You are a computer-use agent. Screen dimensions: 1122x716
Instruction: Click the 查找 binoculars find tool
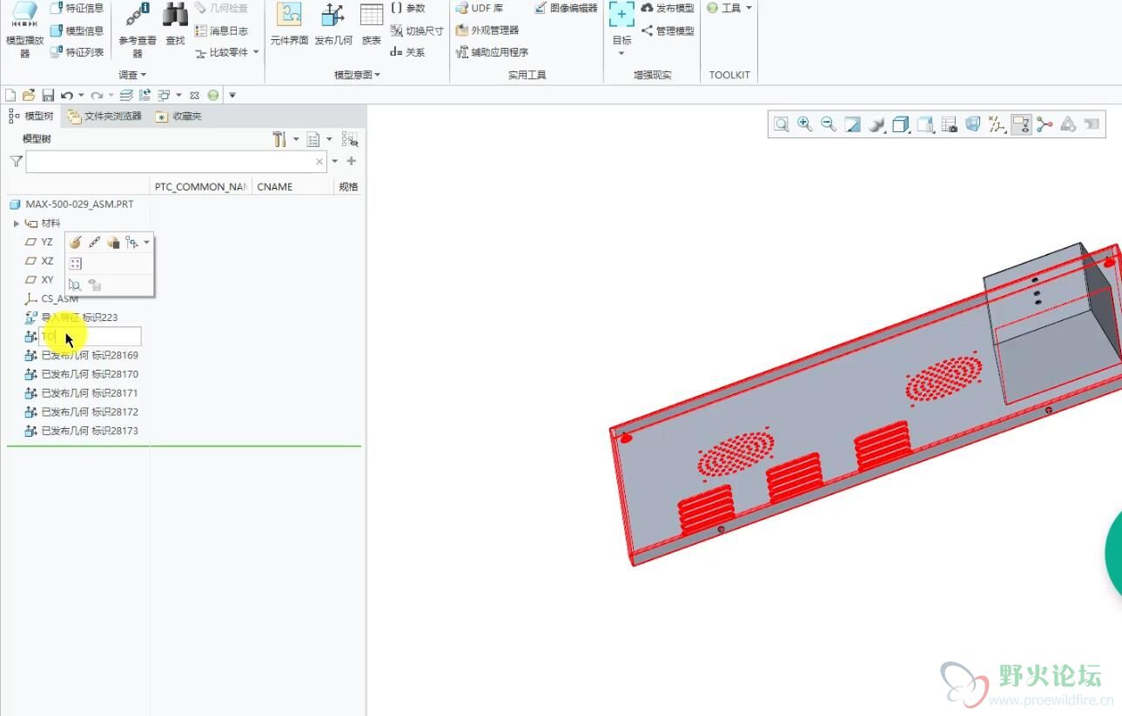(x=175, y=24)
